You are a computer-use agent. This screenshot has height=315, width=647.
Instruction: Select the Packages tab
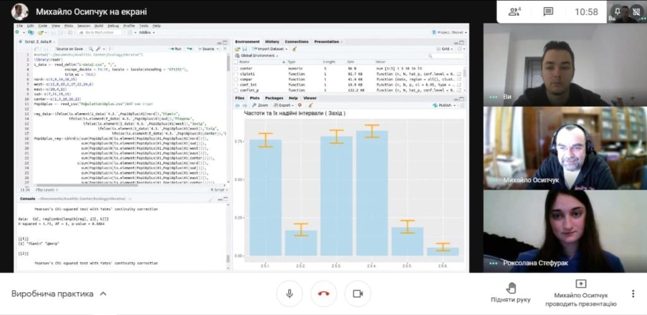click(x=274, y=99)
